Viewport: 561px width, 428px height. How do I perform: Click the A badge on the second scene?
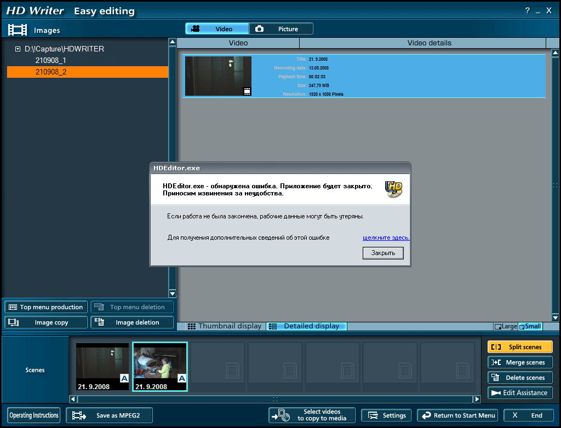pyautogui.click(x=182, y=378)
